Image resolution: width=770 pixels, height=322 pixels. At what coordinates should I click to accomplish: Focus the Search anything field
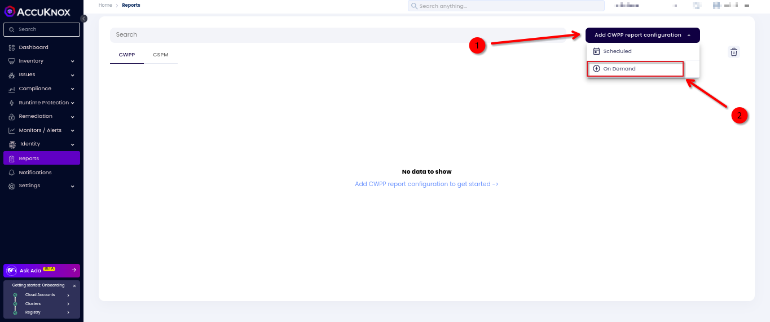click(506, 6)
